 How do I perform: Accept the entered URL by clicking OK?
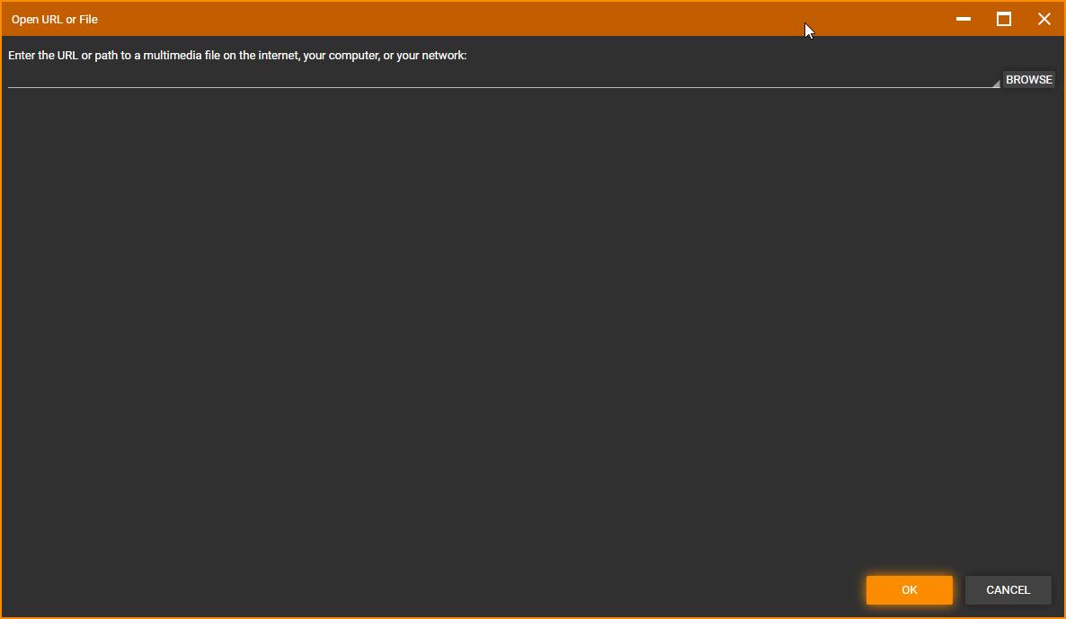pyautogui.click(x=909, y=590)
